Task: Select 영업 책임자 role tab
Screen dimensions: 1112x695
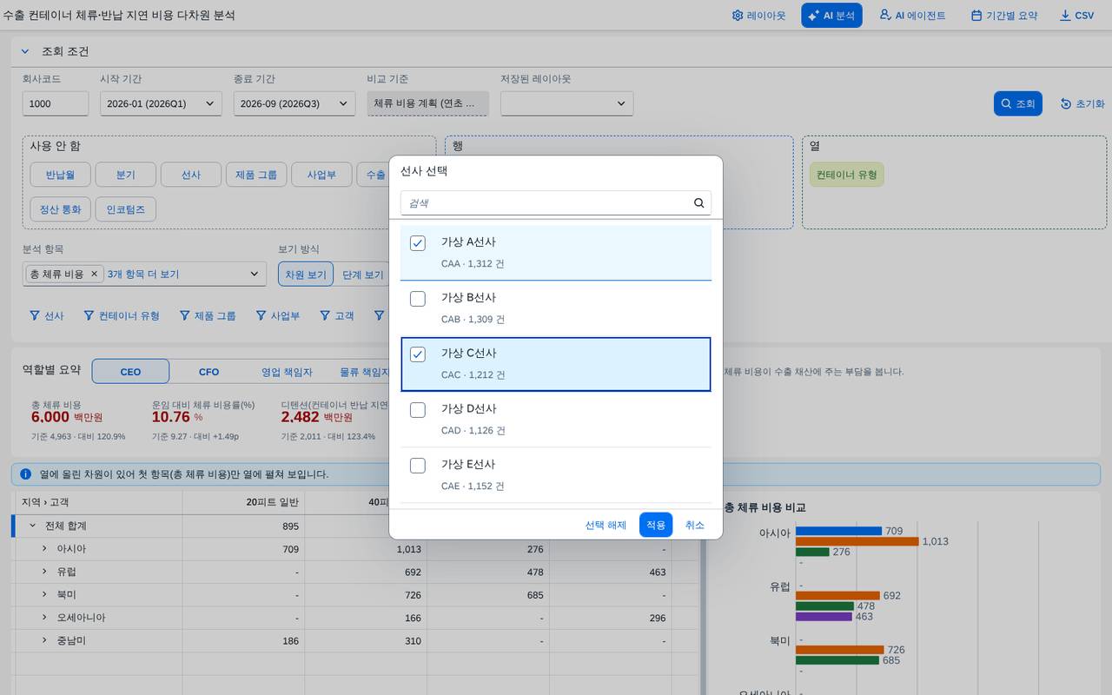Action: 287,372
